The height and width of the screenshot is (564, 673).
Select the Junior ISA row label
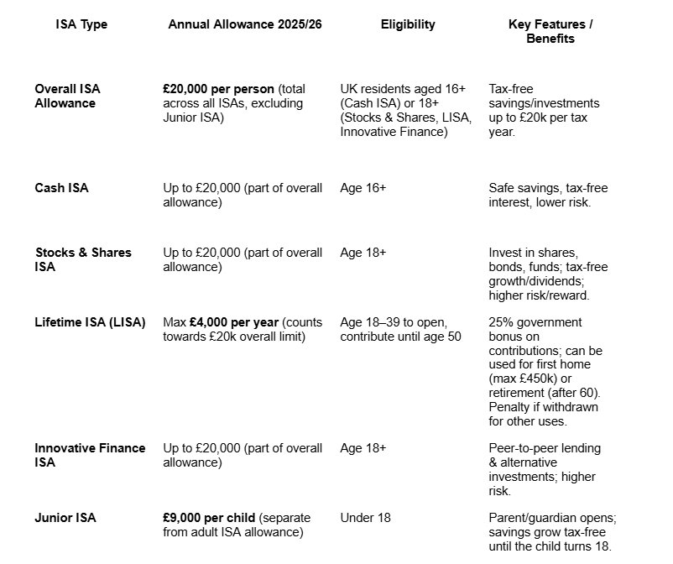[65, 518]
